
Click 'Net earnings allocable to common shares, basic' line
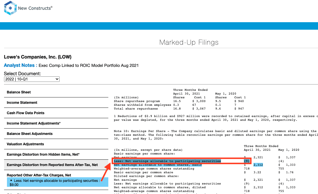click(158, 165)
